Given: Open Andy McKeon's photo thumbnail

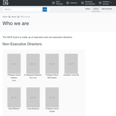Looking at the screenshot, I should click(14, 97).
